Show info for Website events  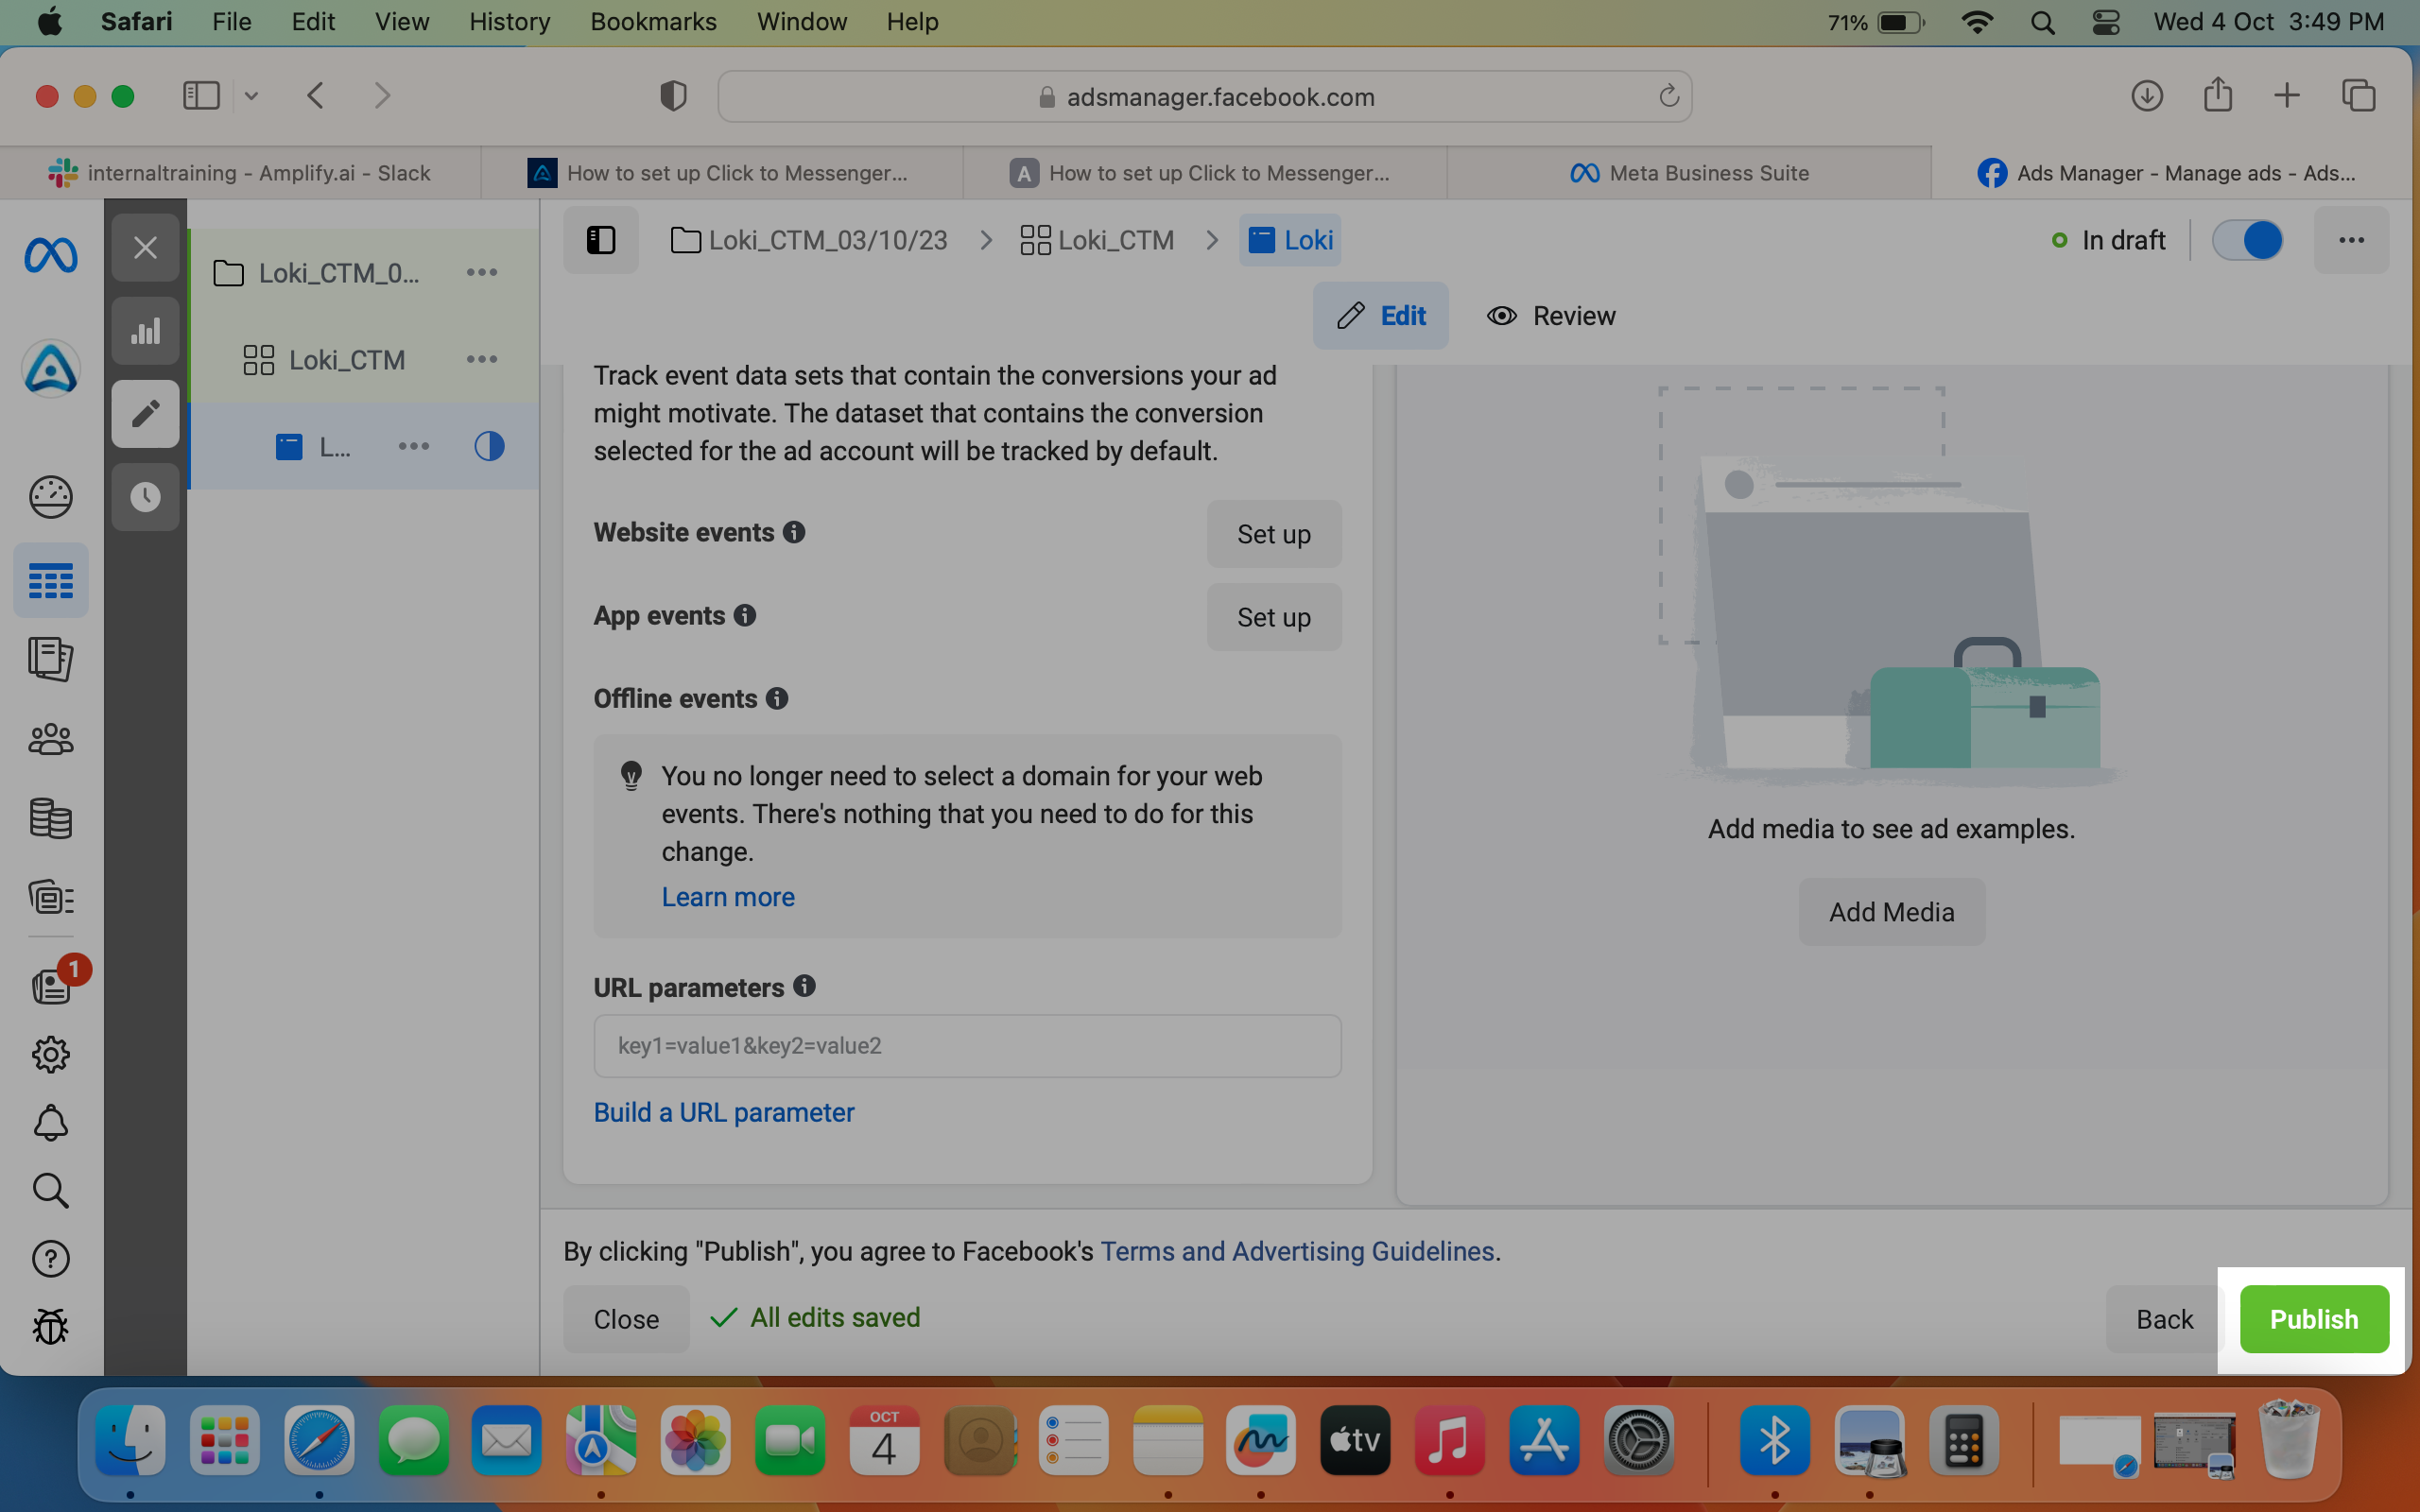coord(794,532)
